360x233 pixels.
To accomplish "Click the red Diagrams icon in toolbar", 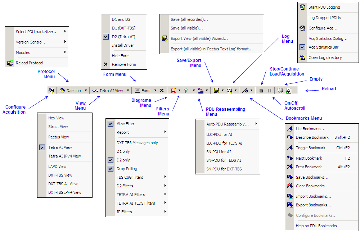I will (x=173, y=91).
